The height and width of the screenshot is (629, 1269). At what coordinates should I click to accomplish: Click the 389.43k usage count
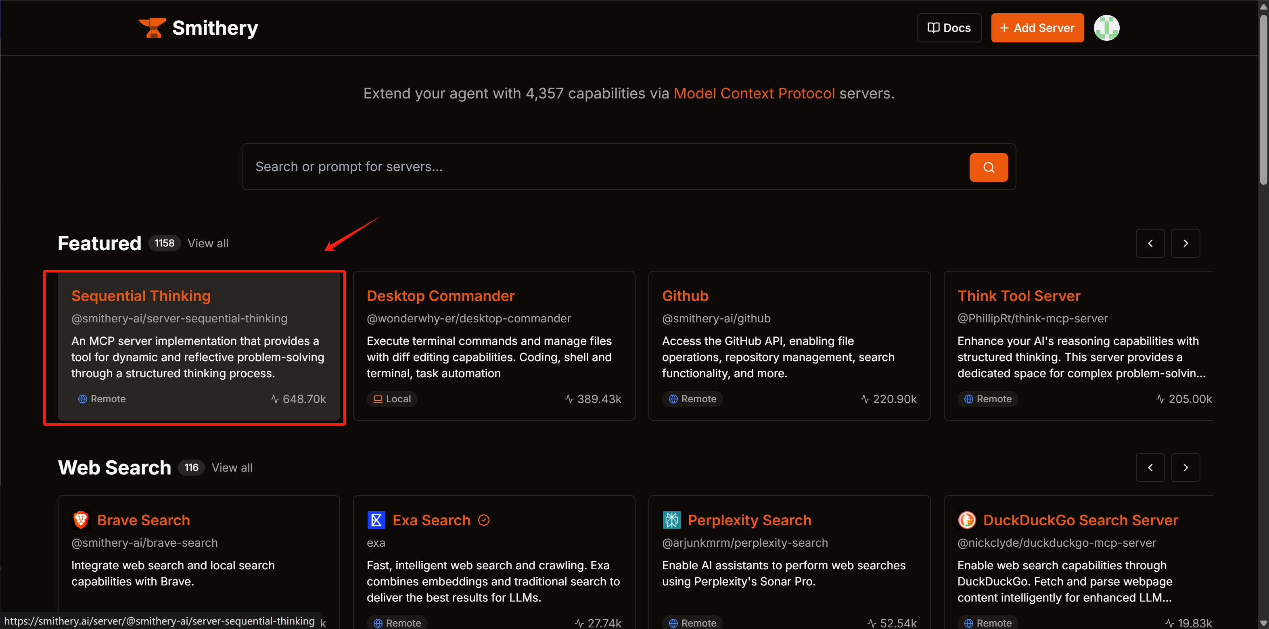click(593, 399)
